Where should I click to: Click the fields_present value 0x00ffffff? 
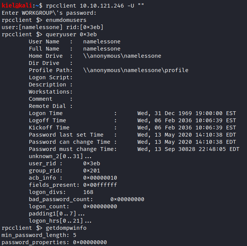pos(100,185)
